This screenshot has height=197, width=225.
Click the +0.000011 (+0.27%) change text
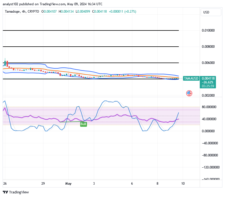click(123, 12)
